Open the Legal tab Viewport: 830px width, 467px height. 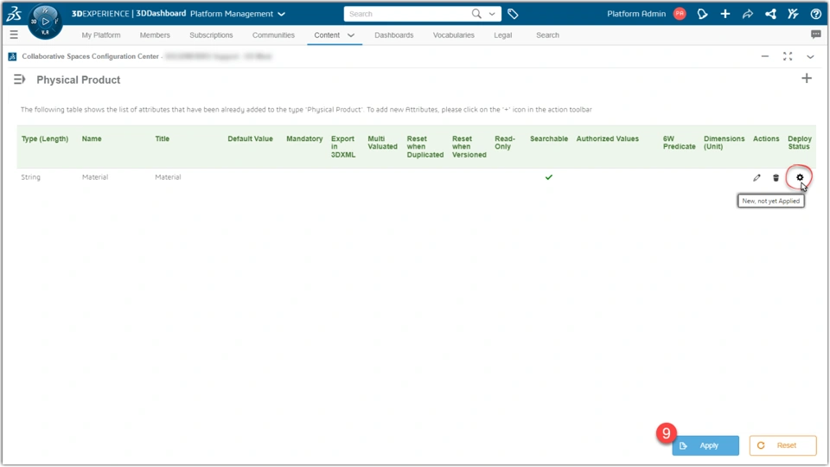pos(503,35)
